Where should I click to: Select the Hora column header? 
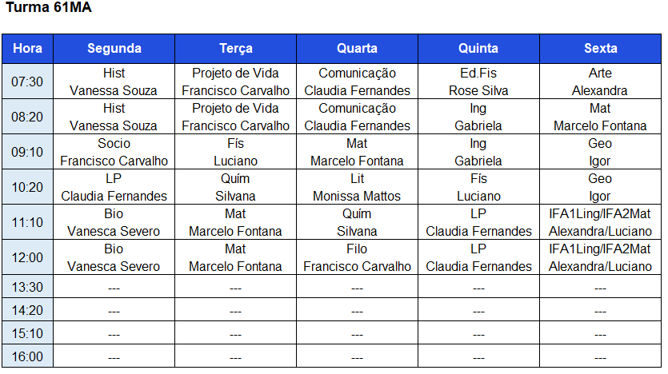coord(28,49)
